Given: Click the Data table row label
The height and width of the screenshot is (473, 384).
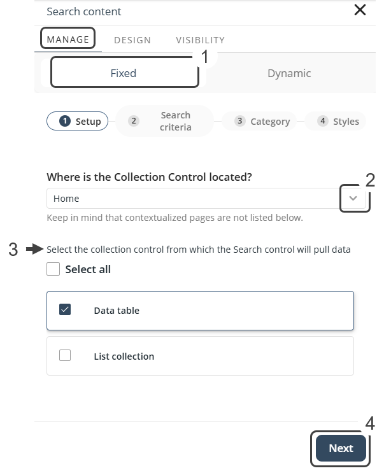Looking at the screenshot, I should coord(117,311).
